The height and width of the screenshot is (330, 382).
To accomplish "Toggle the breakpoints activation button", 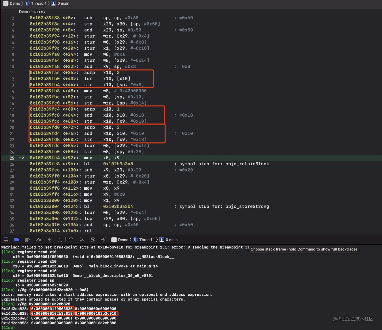I will tap(17, 240).
